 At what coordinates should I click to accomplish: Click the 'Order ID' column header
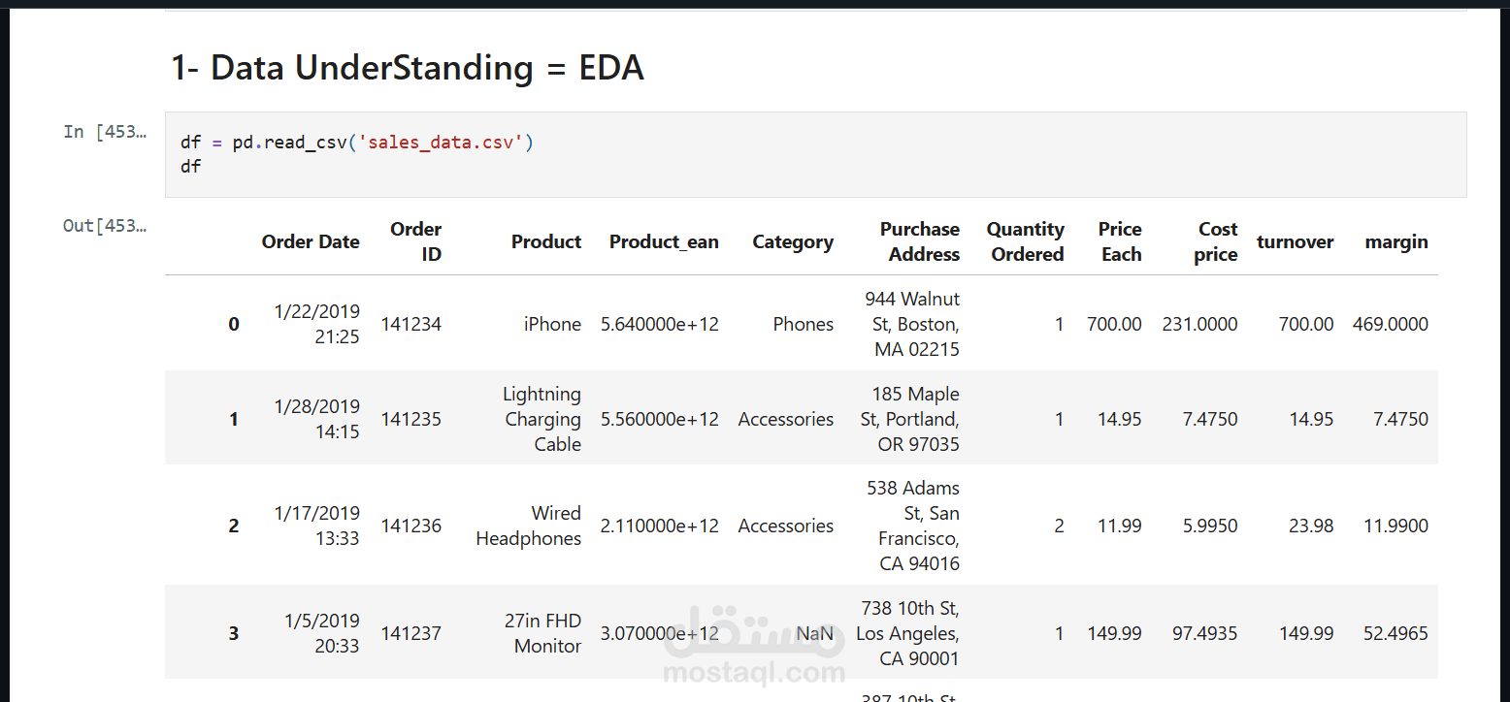pyautogui.click(x=415, y=241)
